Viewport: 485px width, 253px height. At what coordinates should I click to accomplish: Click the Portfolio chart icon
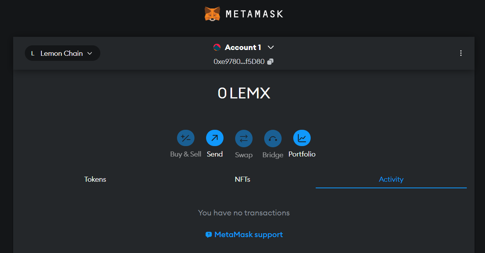302,138
